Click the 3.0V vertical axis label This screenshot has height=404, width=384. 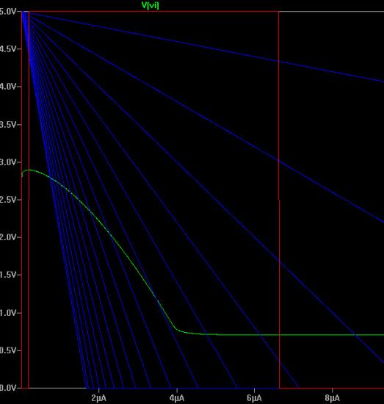coord(8,162)
